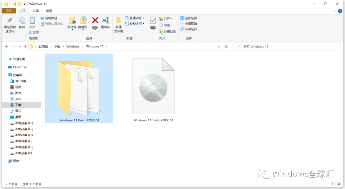Select This PC in navigation pane

[x=15, y=75]
